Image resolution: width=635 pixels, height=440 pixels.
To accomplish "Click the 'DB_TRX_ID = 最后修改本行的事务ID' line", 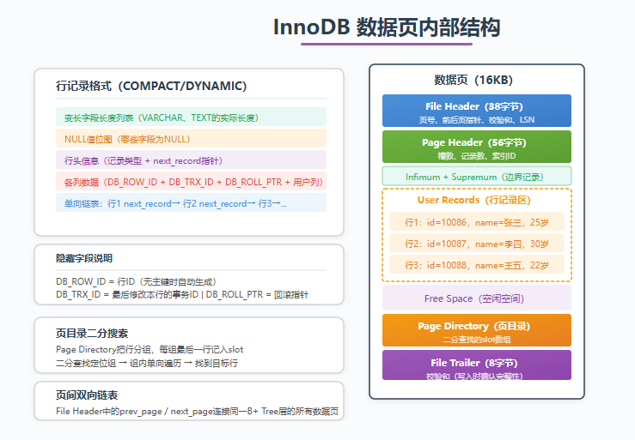I will coord(182,294).
